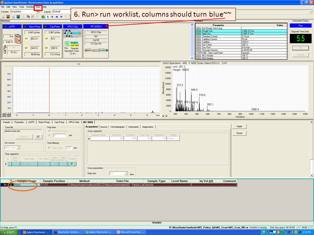
Task: Open the Run menu
Action: point(38,7)
